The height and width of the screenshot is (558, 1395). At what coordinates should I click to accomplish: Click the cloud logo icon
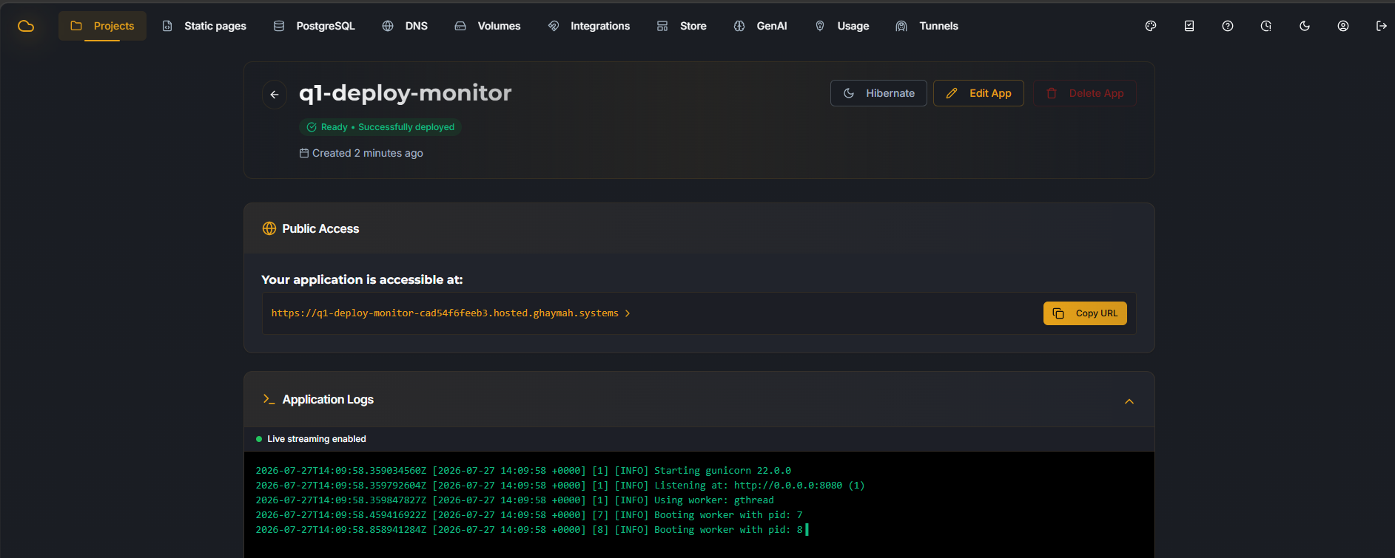click(x=26, y=27)
